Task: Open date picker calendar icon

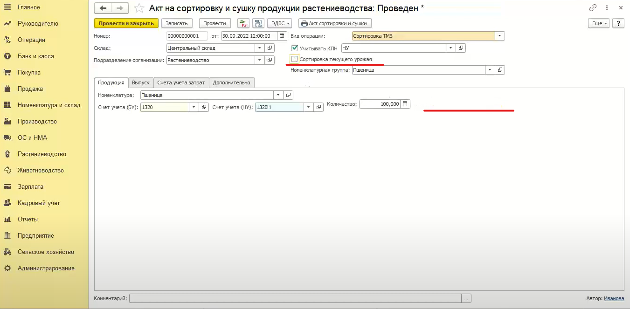Action: coord(282,36)
